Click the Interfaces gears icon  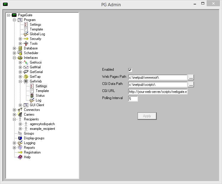click(x=20, y=58)
